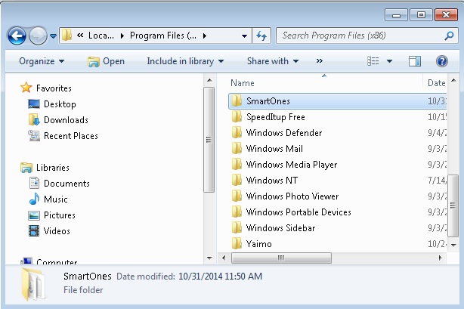Click Program Files (x86) breadcrumb segment

point(163,36)
